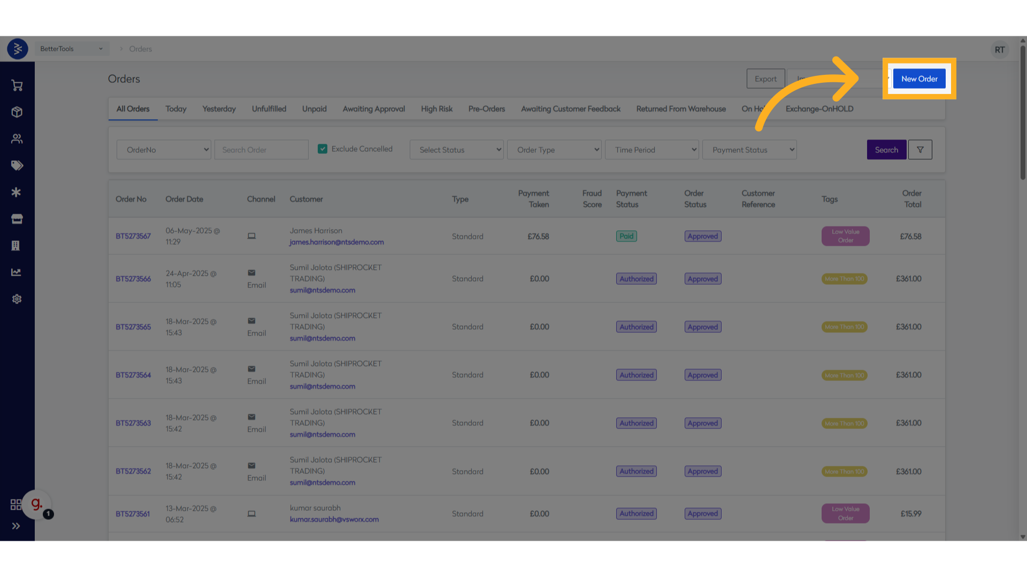
Task: Click the Paid status badge on BT5273567
Action: [626, 236]
